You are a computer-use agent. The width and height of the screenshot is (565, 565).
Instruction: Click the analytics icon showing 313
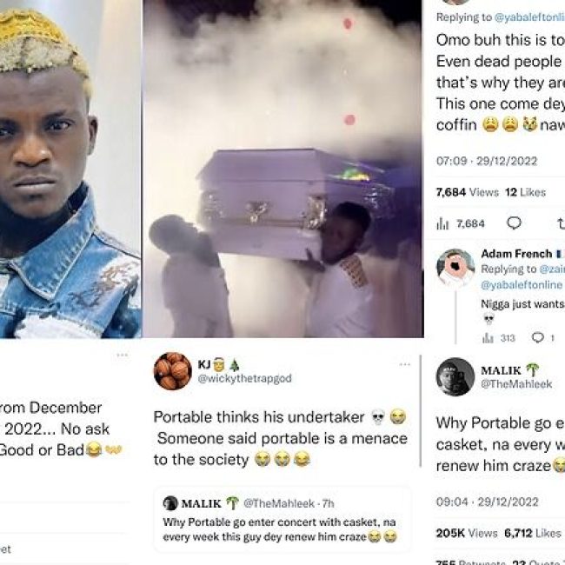point(488,338)
